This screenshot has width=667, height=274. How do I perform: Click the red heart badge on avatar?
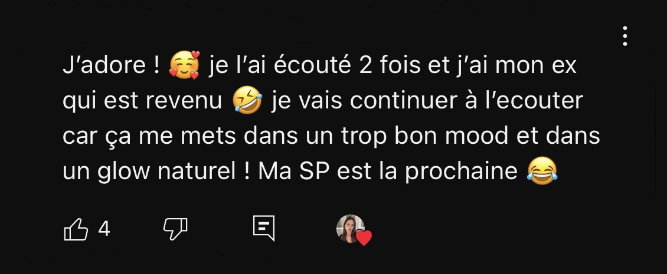pos(364,238)
